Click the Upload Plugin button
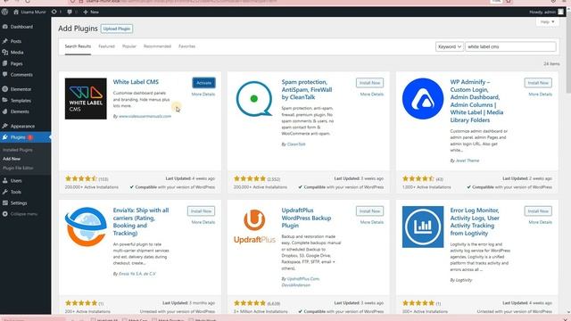 [117, 29]
